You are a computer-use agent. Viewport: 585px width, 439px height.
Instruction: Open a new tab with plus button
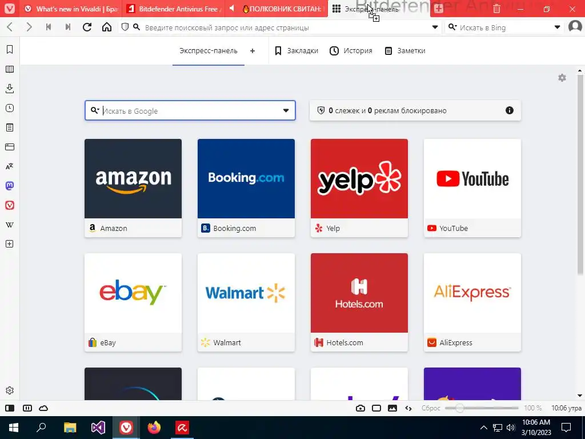pos(439,9)
